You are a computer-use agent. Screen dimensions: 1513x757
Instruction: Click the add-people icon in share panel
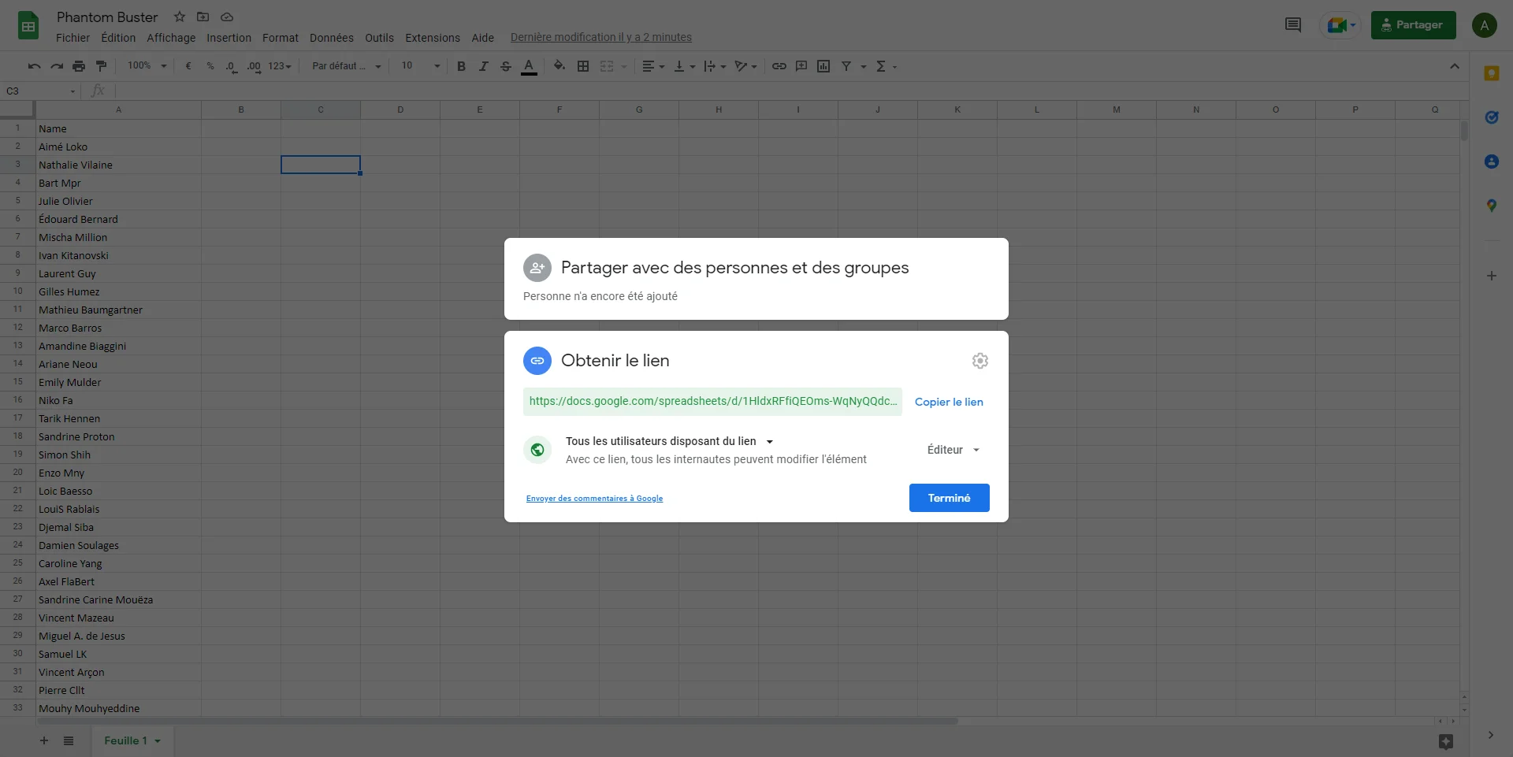tap(537, 268)
